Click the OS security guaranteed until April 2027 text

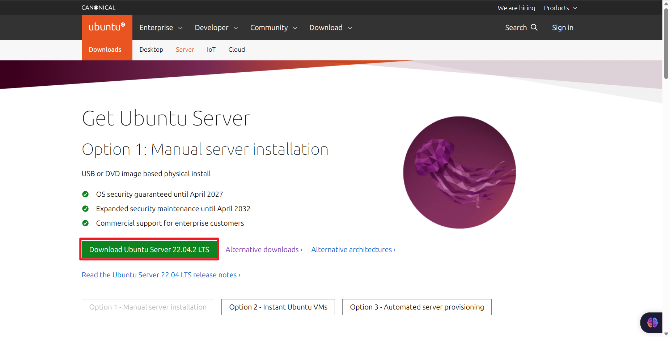(160, 194)
